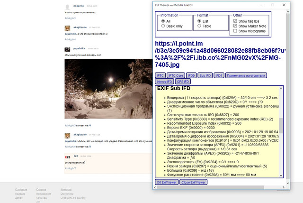Screen dimensions: 303x203
Task: Open the snowy night photo thumbnail
Action: point(108,89)
